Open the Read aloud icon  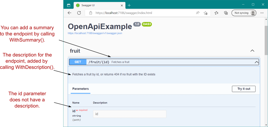[x=198, y=13]
